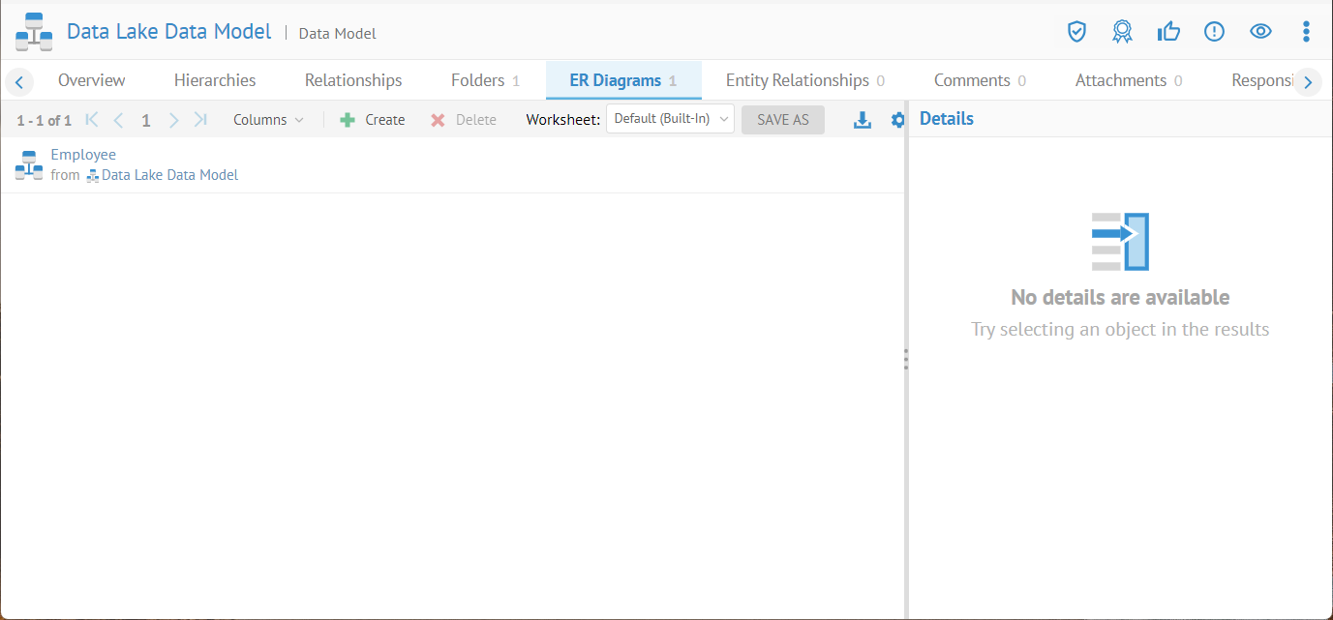Go to the first page of results
Screen dimensions: 1333x620
point(92,120)
